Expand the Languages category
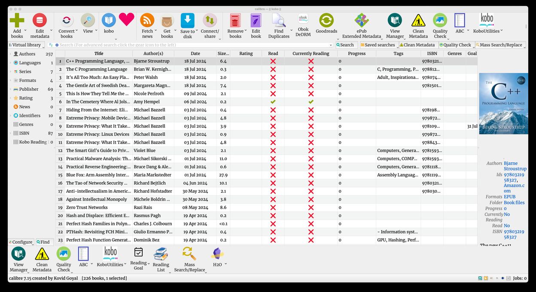Image resolution: width=536 pixels, height=292 pixels. 10,63
